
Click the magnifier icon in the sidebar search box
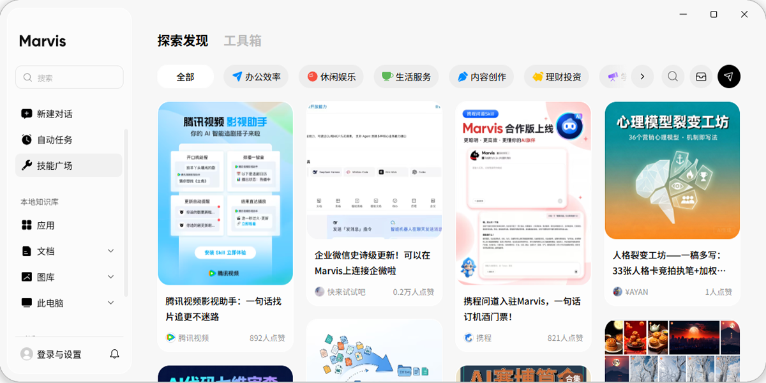coord(27,77)
